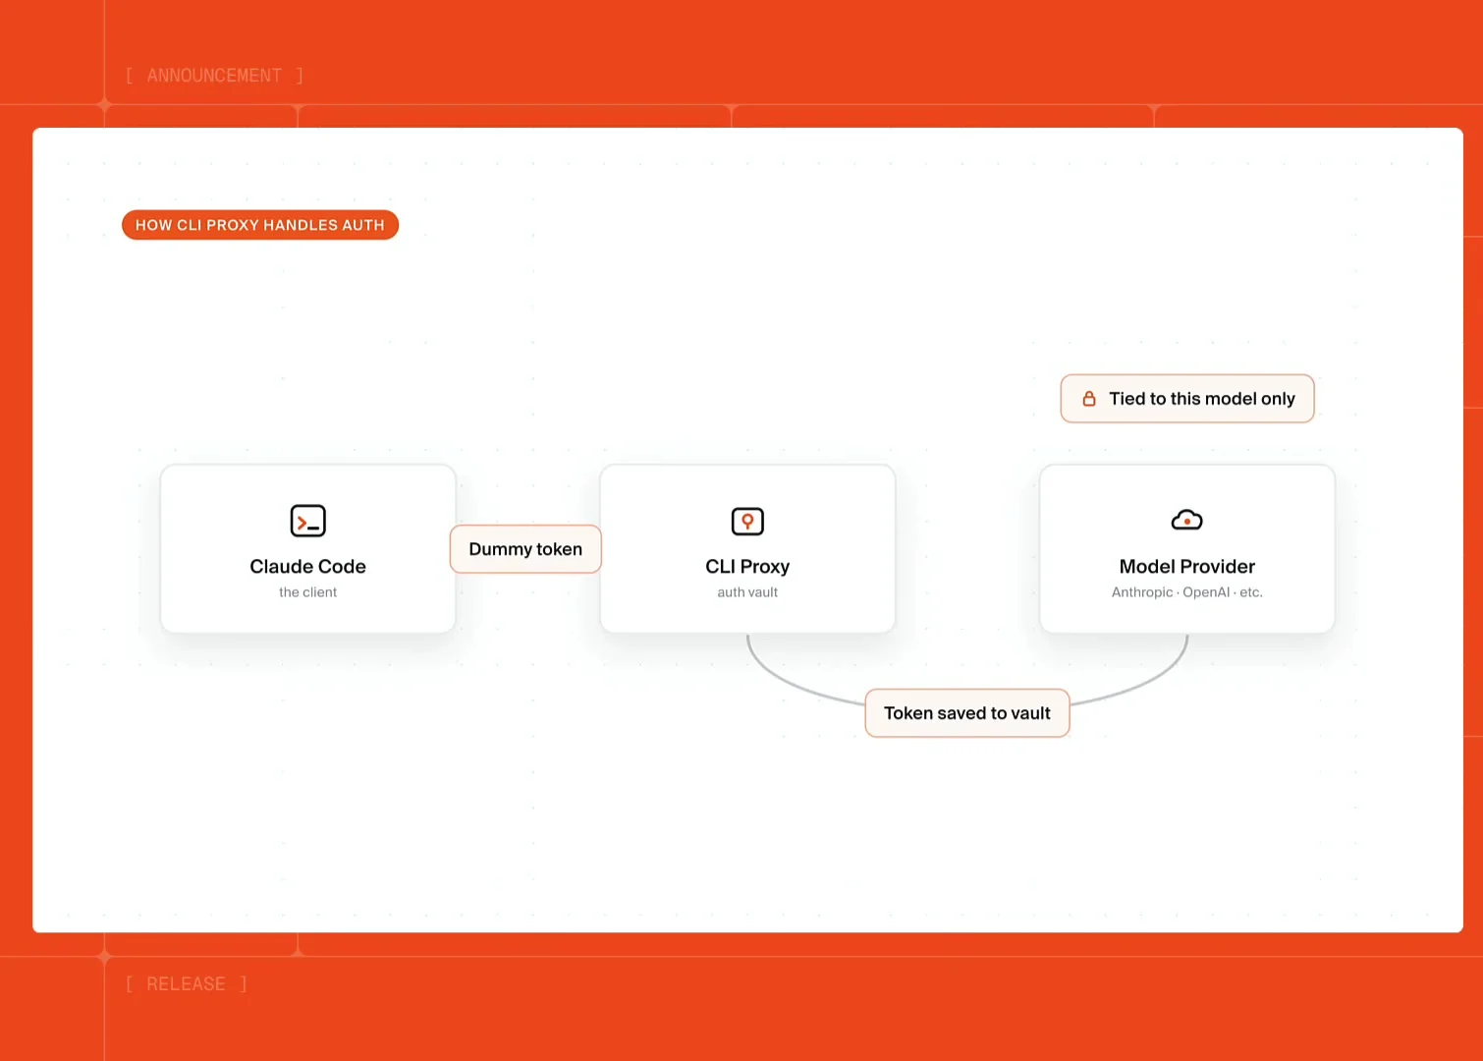Click the Tied to this model only text
The image size is (1483, 1061).
[1202, 399]
